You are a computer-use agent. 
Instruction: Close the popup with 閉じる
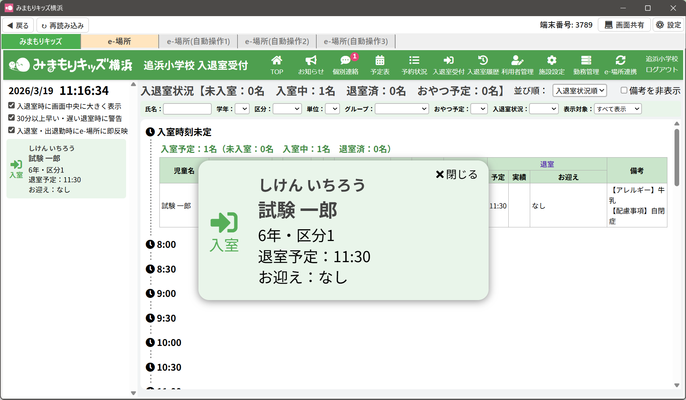point(456,174)
